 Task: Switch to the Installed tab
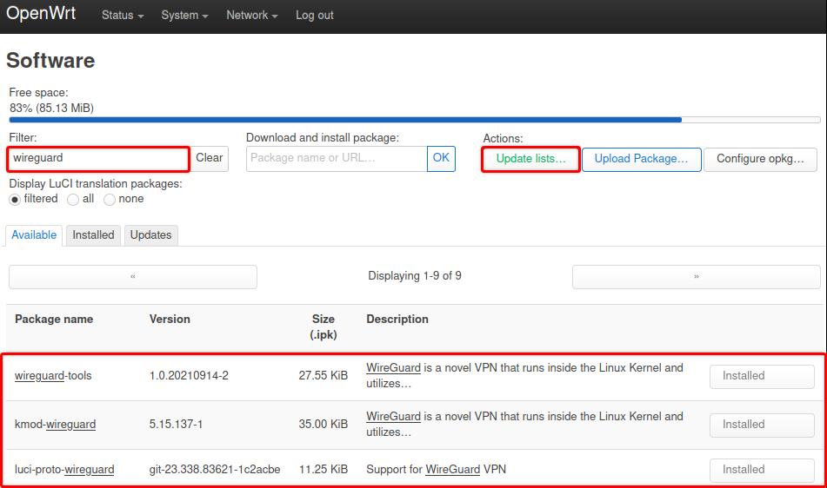pos(93,235)
